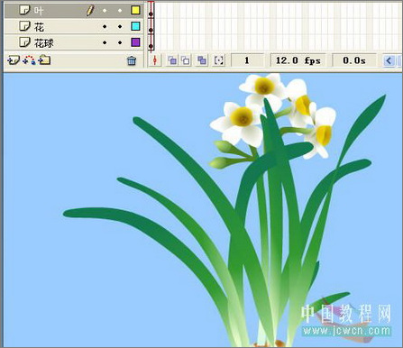The width and height of the screenshot is (403, 348).
Task: Click the center frame button
Action: click(155, 60)
